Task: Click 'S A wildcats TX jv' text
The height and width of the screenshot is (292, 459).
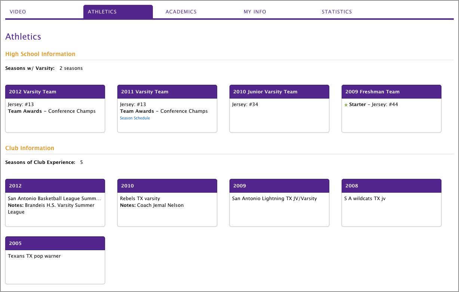Action: [x=365, y=199]
